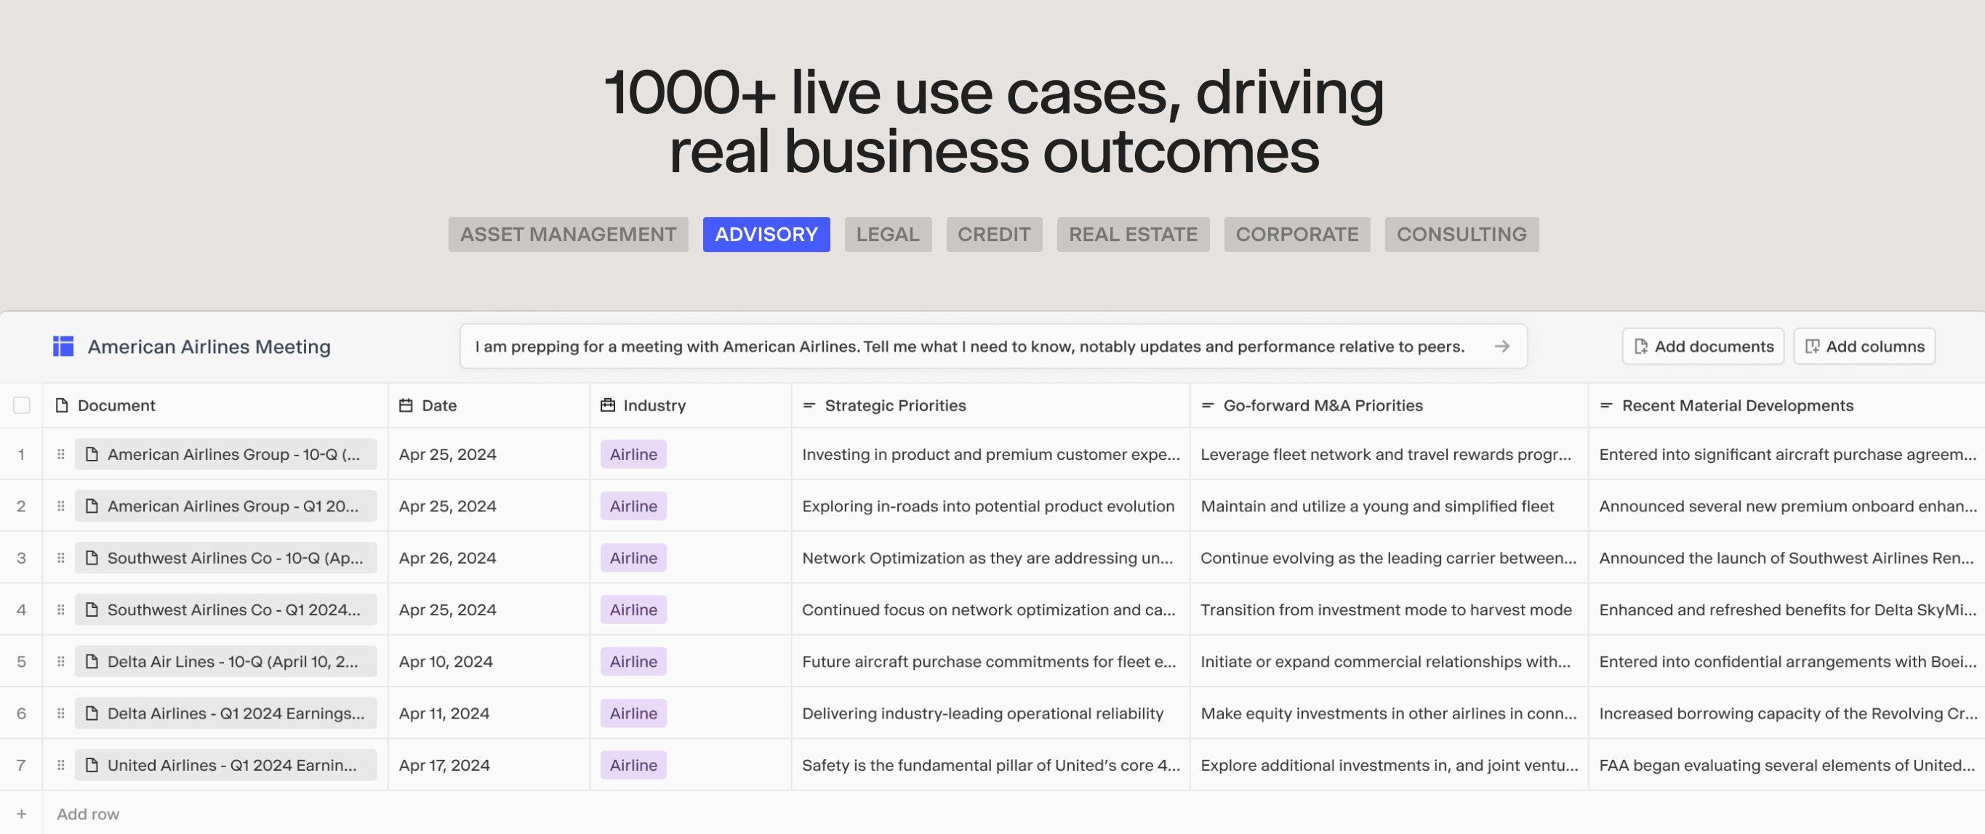Click Add row at the table bottom
Viewport: 1985px width, 834px height.
[88, 814]
